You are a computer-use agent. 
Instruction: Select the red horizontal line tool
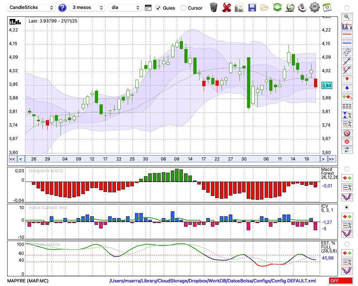click(347, 34)
